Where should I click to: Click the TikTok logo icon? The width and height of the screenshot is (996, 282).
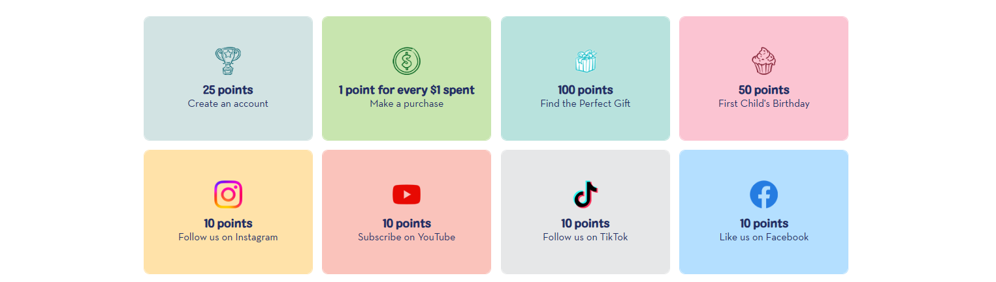point(585,194)
